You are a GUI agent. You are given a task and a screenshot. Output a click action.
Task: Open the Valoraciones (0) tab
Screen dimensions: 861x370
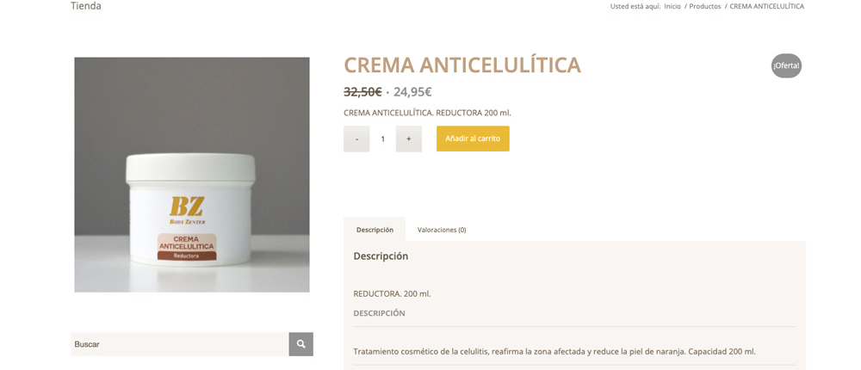[x=442, y=230]
